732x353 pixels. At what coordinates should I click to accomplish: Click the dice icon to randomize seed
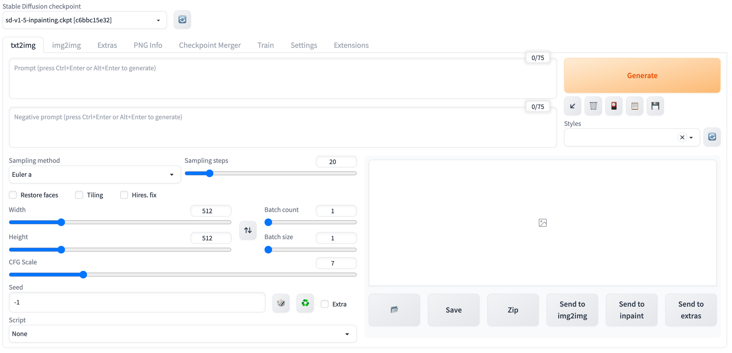pyautogui.click(x=281, y=303)
